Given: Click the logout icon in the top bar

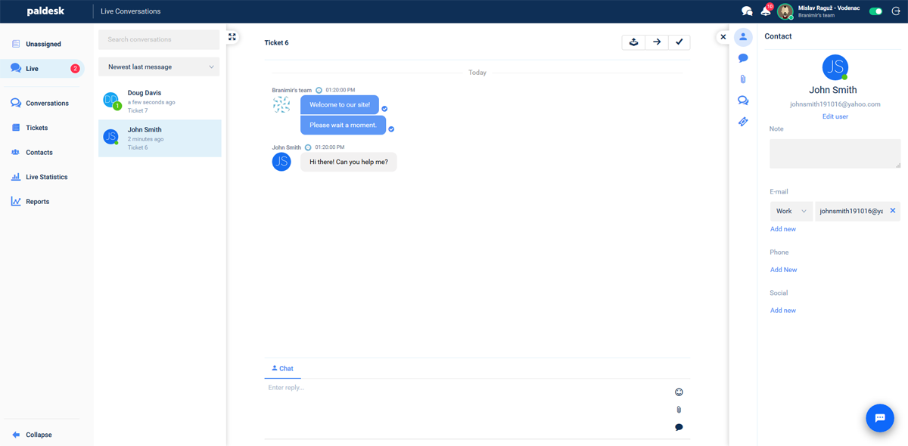Looking at the screenshot, I should [x=896, y=11].
